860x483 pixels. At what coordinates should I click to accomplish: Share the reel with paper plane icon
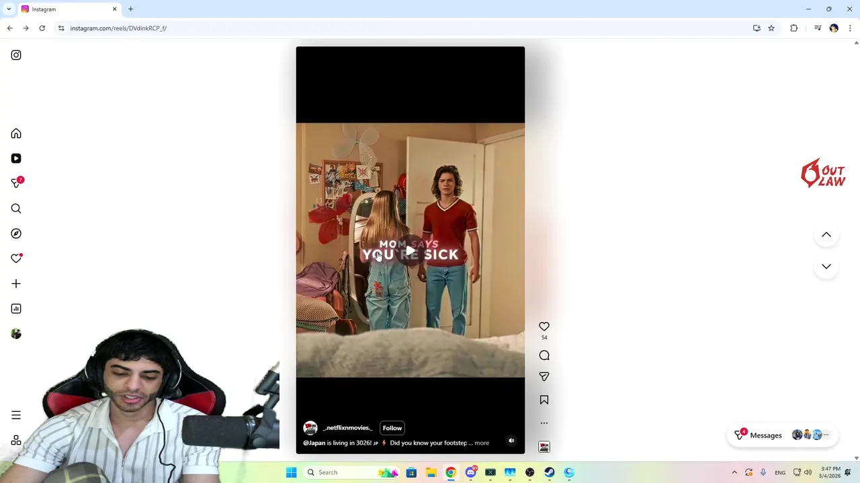coord(544,377)
